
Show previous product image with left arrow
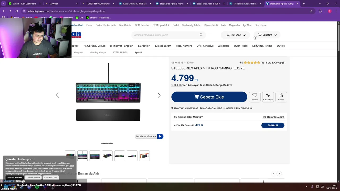[x=57, y=95]
